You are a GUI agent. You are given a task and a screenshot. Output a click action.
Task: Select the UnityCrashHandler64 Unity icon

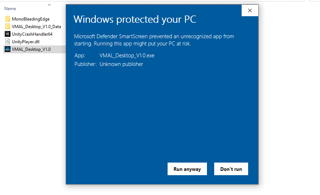coord(8,34)
